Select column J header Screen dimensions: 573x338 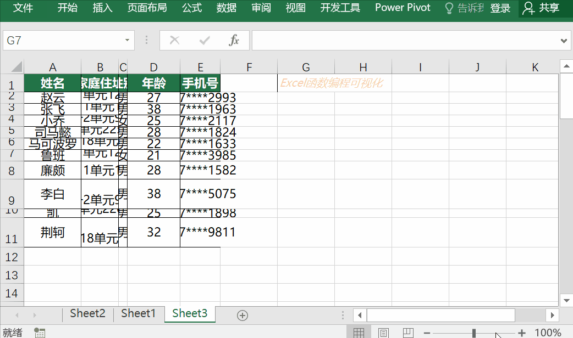click(x=477, y=67)
